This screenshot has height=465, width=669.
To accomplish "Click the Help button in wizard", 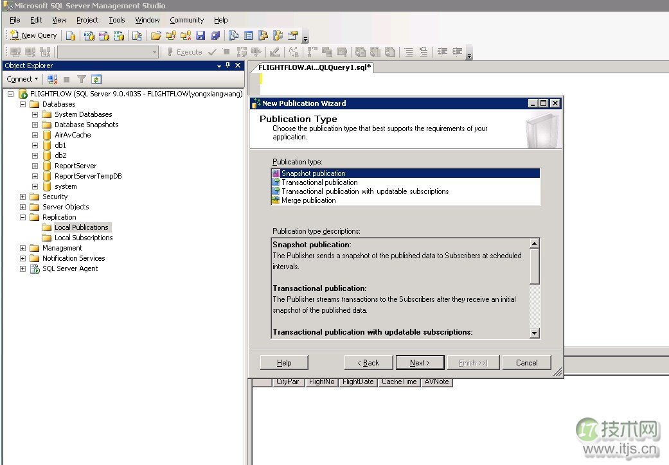I will 284,363.
